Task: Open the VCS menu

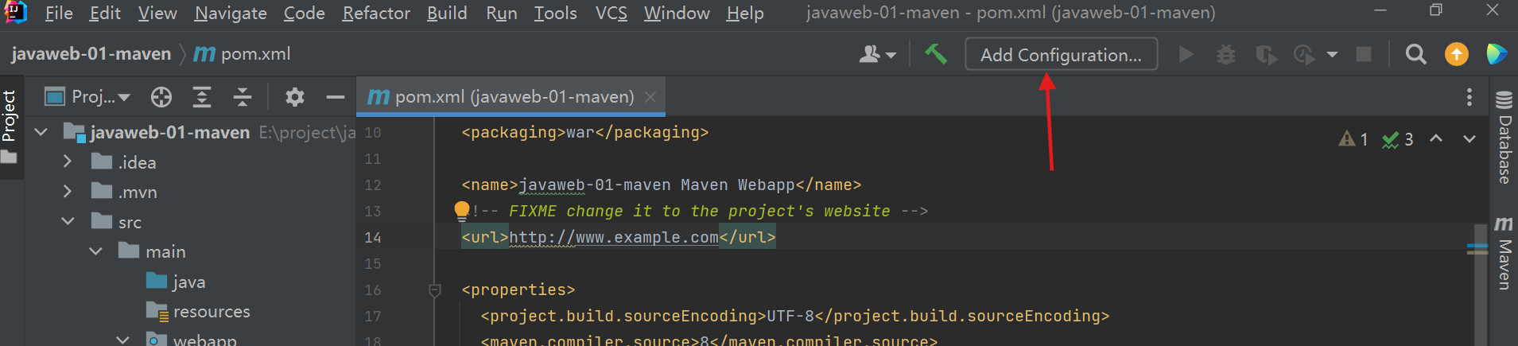Action: [x=611, y=13]
